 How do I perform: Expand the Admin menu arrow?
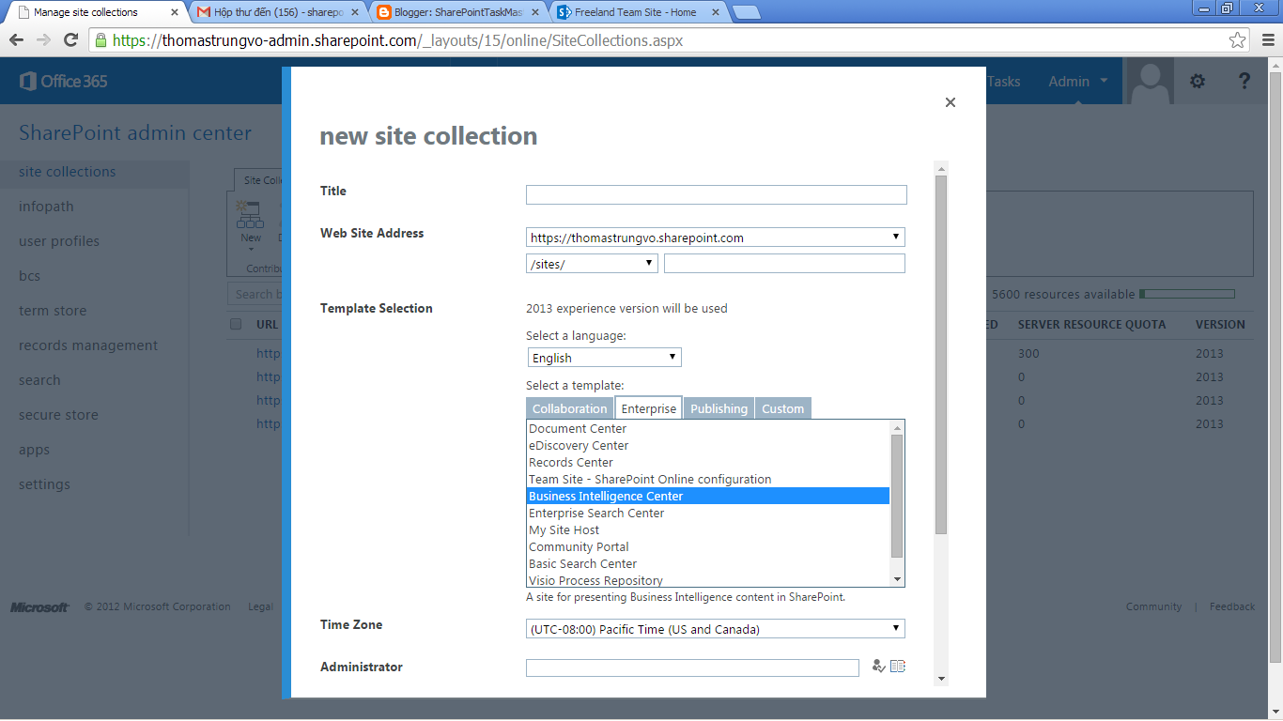tap(1105, 81)
